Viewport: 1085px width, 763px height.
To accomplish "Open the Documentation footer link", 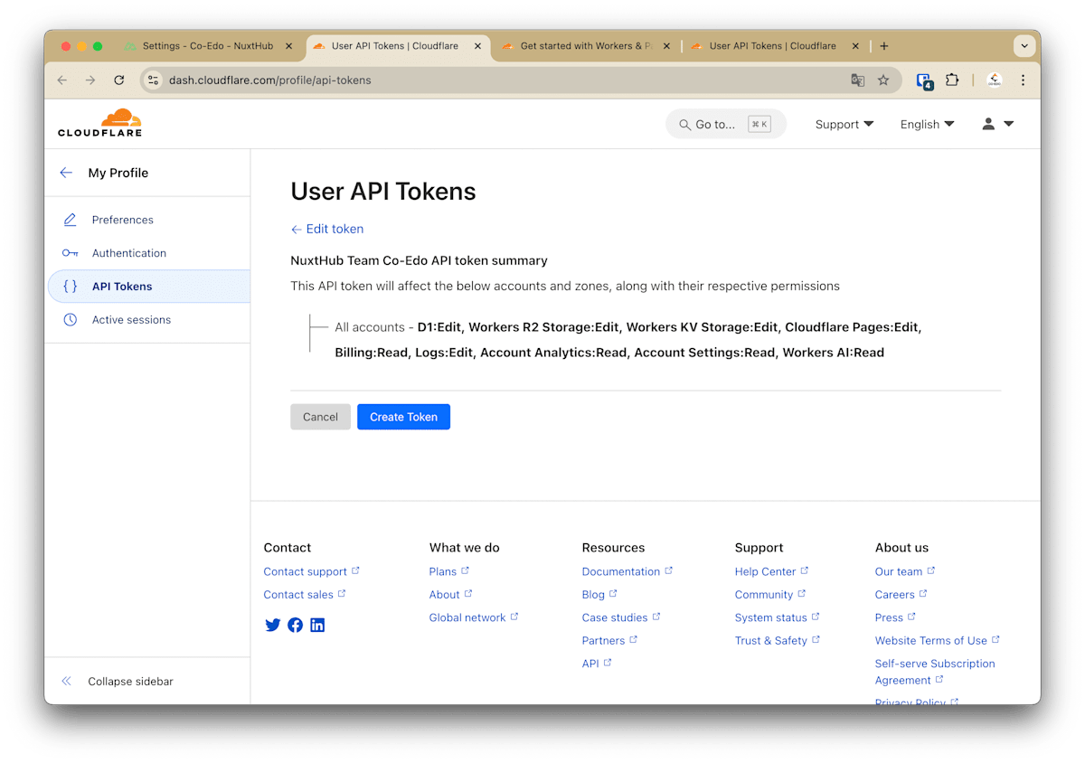I will point(627,571).
